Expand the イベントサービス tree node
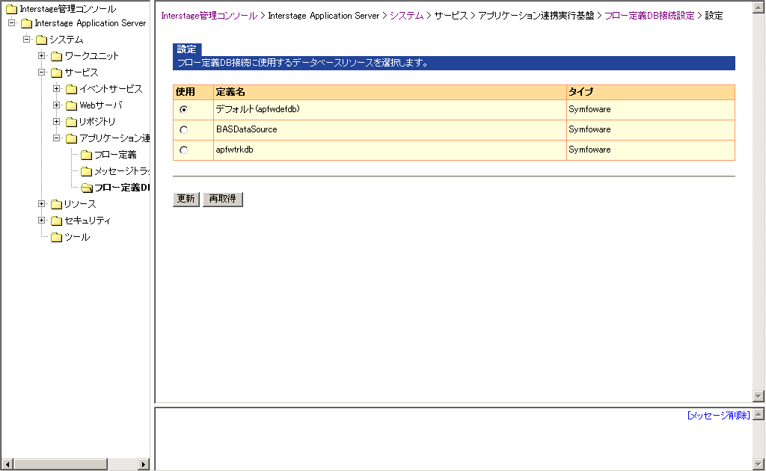 point(57,89)
